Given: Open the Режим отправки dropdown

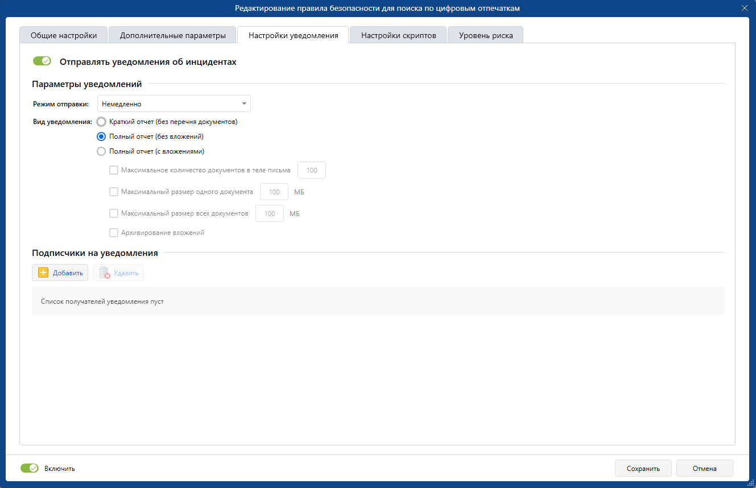Looking at the screenshot, I should 174,104.
